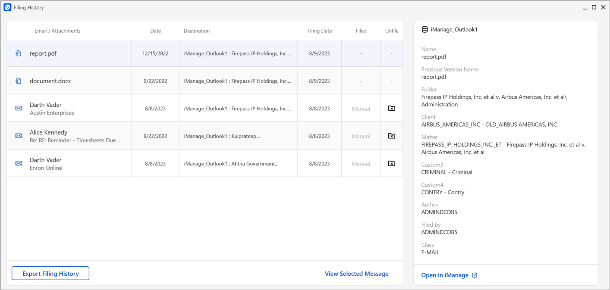Open the document in iManage
The width and height of the screenshot is (610, 290).
click(446, 275)
